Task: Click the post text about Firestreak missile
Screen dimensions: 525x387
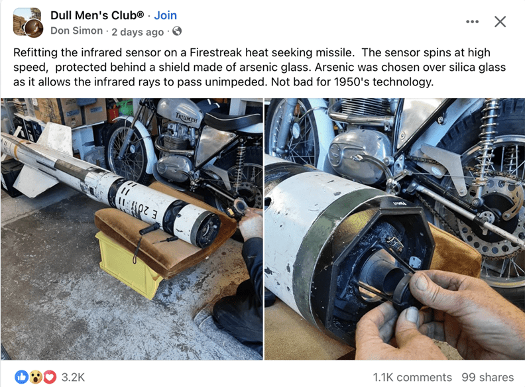Action: click(x=259, y=67)
